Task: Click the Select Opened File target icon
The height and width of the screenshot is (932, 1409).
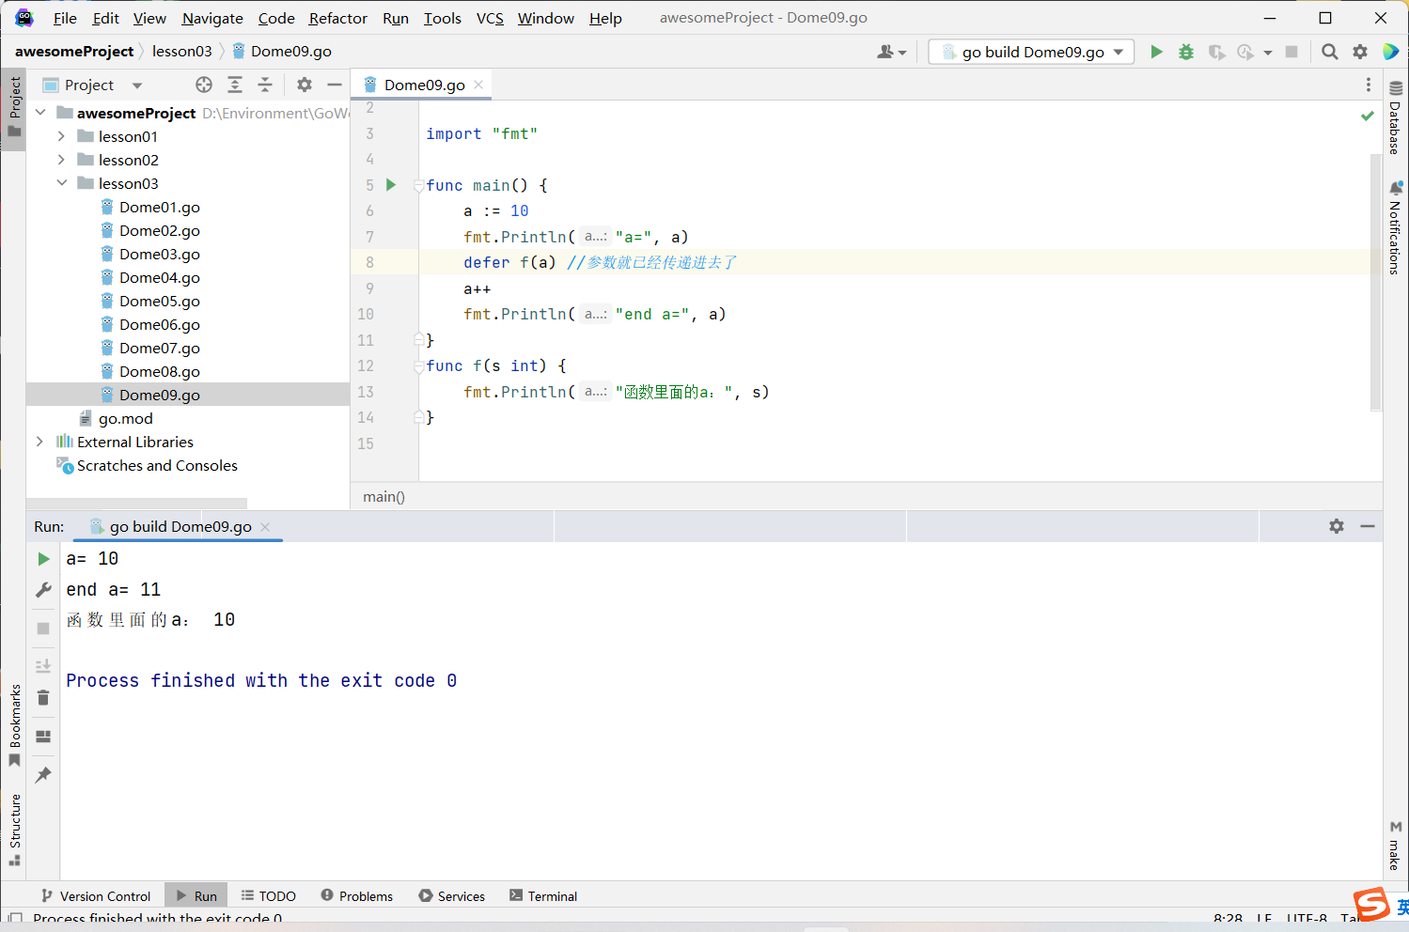Action: pyautogui.click(x=204, y=85)
